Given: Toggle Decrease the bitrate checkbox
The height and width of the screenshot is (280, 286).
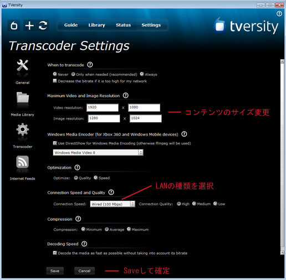Looking at the screenshot, I should pyautogui.click(x=55, y=81).
